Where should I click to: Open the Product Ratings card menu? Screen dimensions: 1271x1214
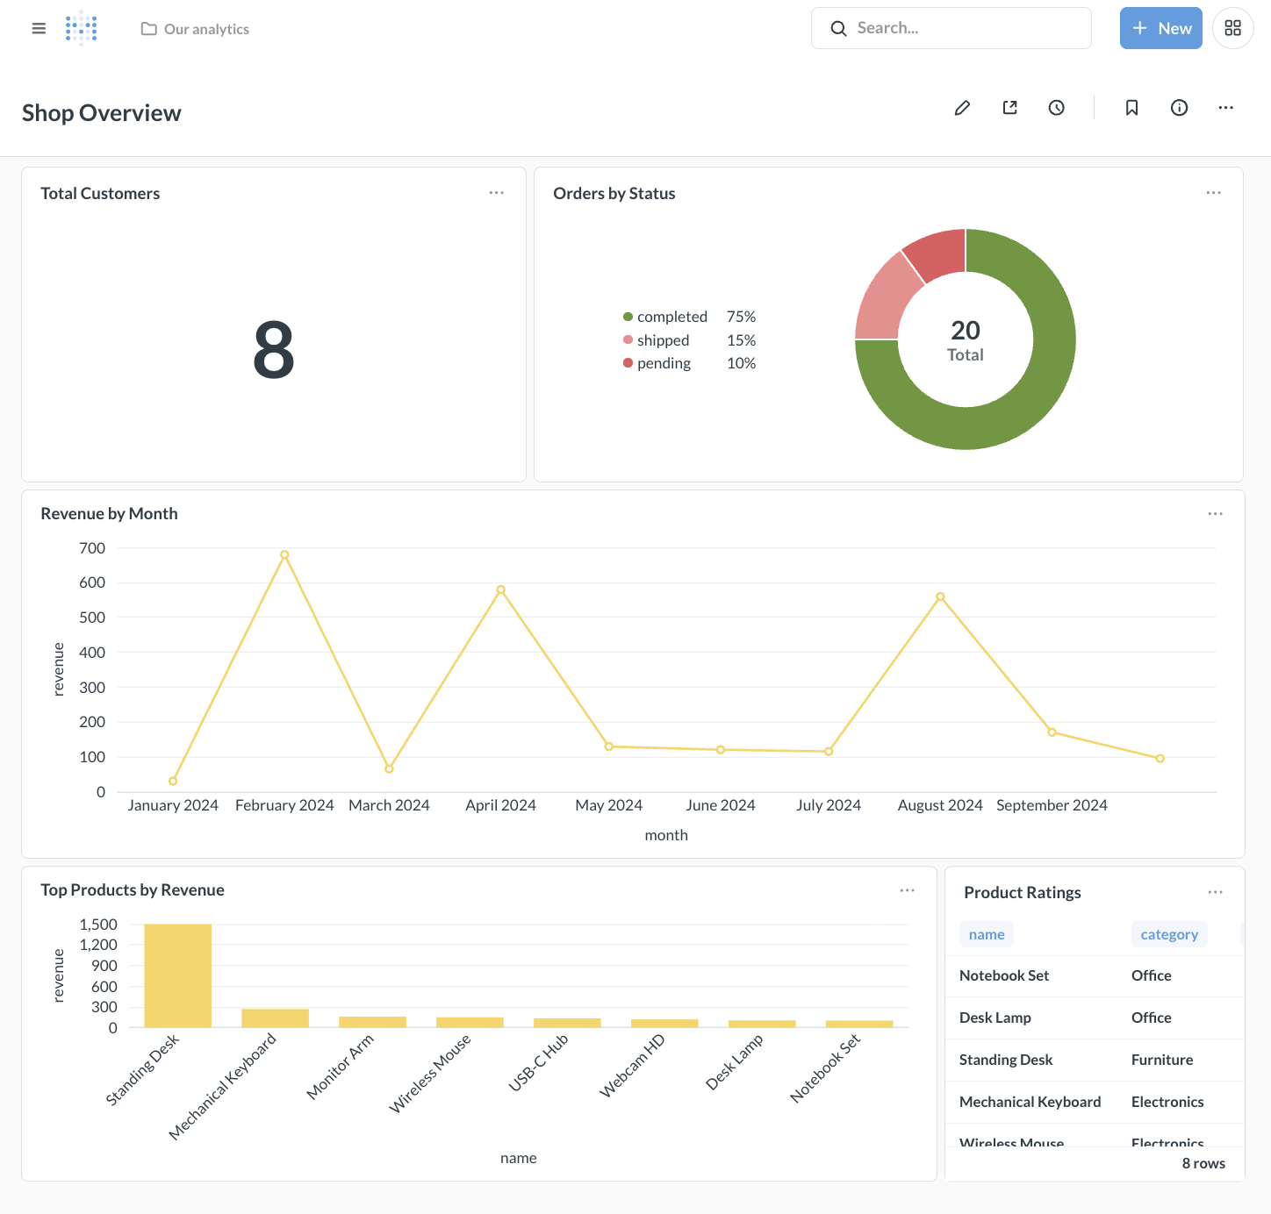click(x=1216, y=891)
